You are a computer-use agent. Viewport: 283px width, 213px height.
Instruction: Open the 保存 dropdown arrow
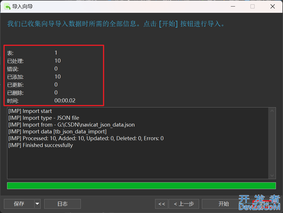tap(37, 204)
